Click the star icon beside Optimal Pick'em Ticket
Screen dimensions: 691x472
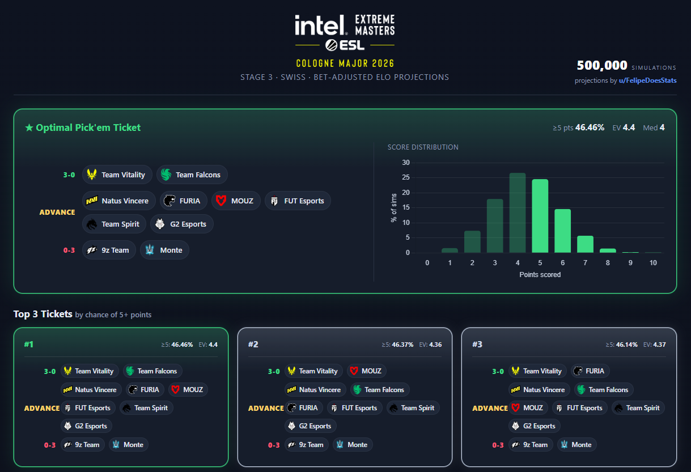[29, 127]
